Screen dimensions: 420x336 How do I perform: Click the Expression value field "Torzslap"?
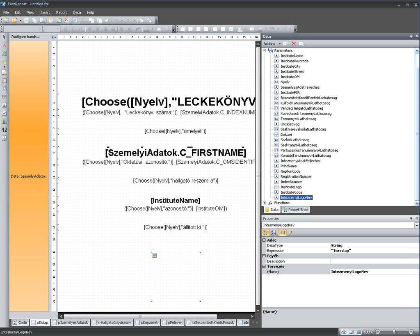pyautogui.click(x=375, y=251)
